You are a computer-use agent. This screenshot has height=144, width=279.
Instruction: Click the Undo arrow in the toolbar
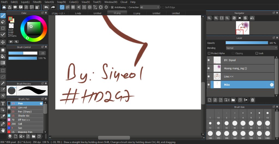46,7
